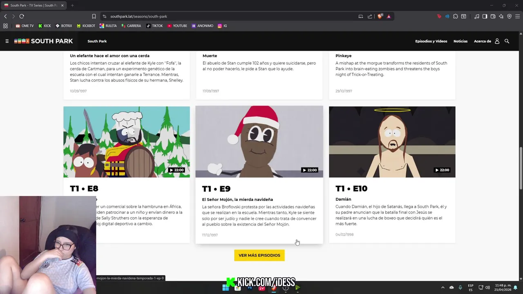Click the 22:00 play badge on E10
The height and width of the screenshot is (294, 523).
tap(442, 170)
